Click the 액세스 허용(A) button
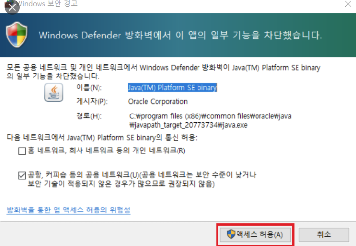The height and width of the screenshot is (246, 356). (x=255, y=234)
